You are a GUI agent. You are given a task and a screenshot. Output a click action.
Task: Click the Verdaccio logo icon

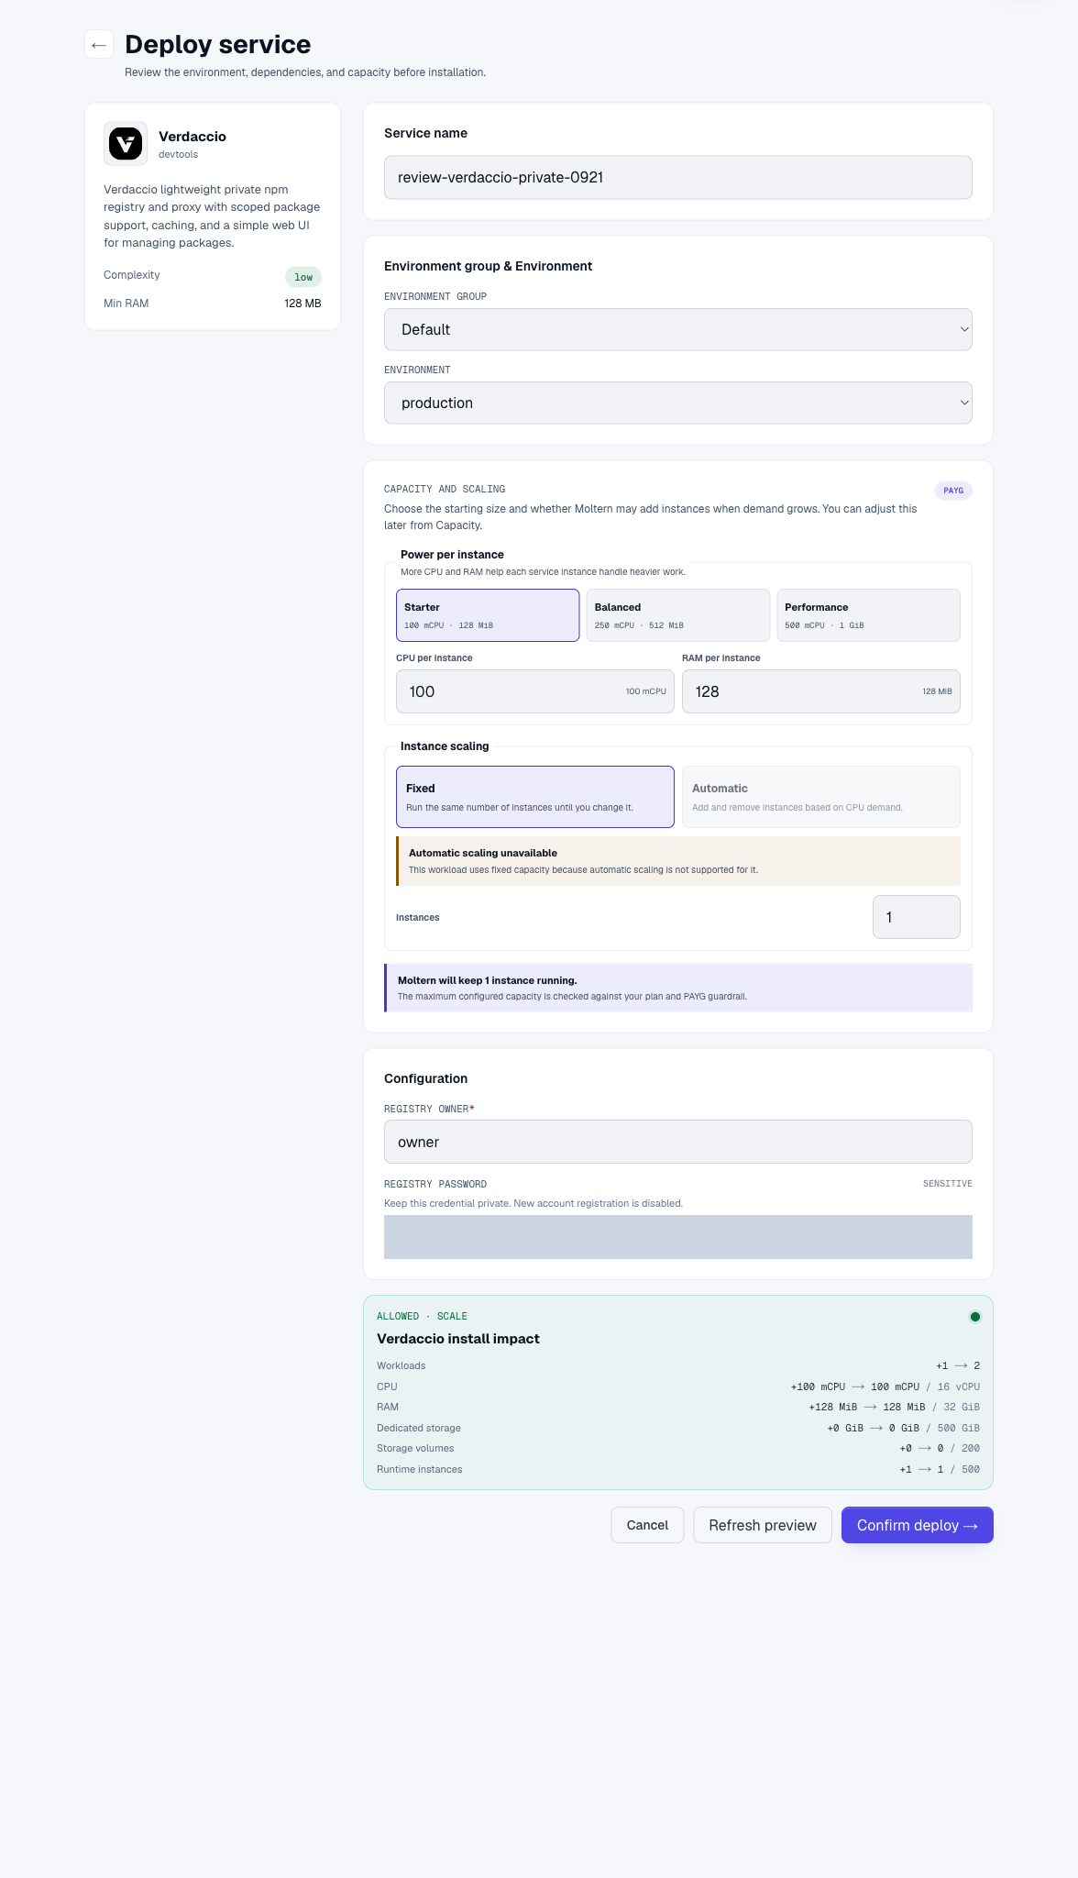click(126, 143)
